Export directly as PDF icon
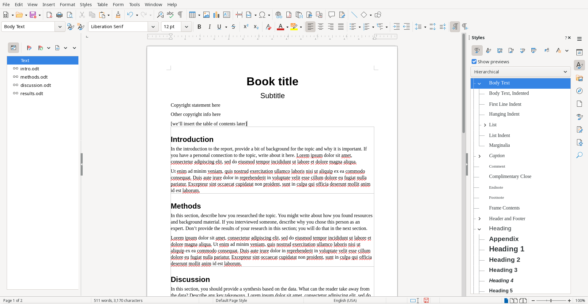The height and width of the screenshot is (304, 588). 49,15
